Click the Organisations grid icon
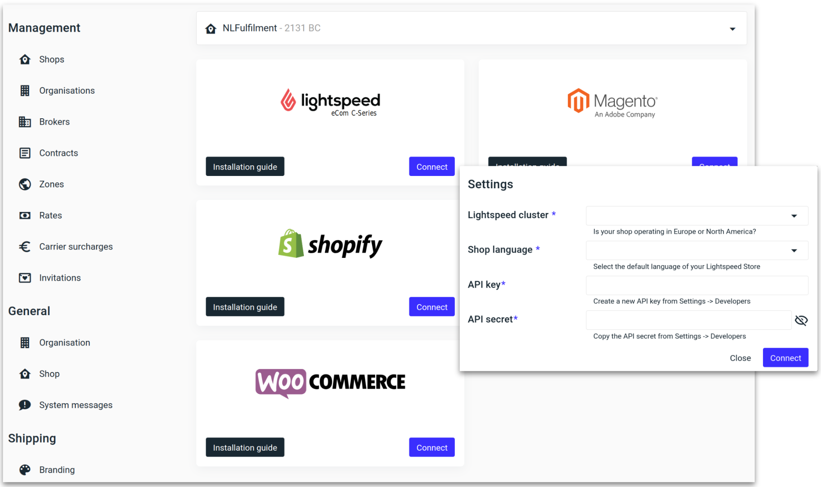This screenshot has height=487, width=821. pos(25,91)
